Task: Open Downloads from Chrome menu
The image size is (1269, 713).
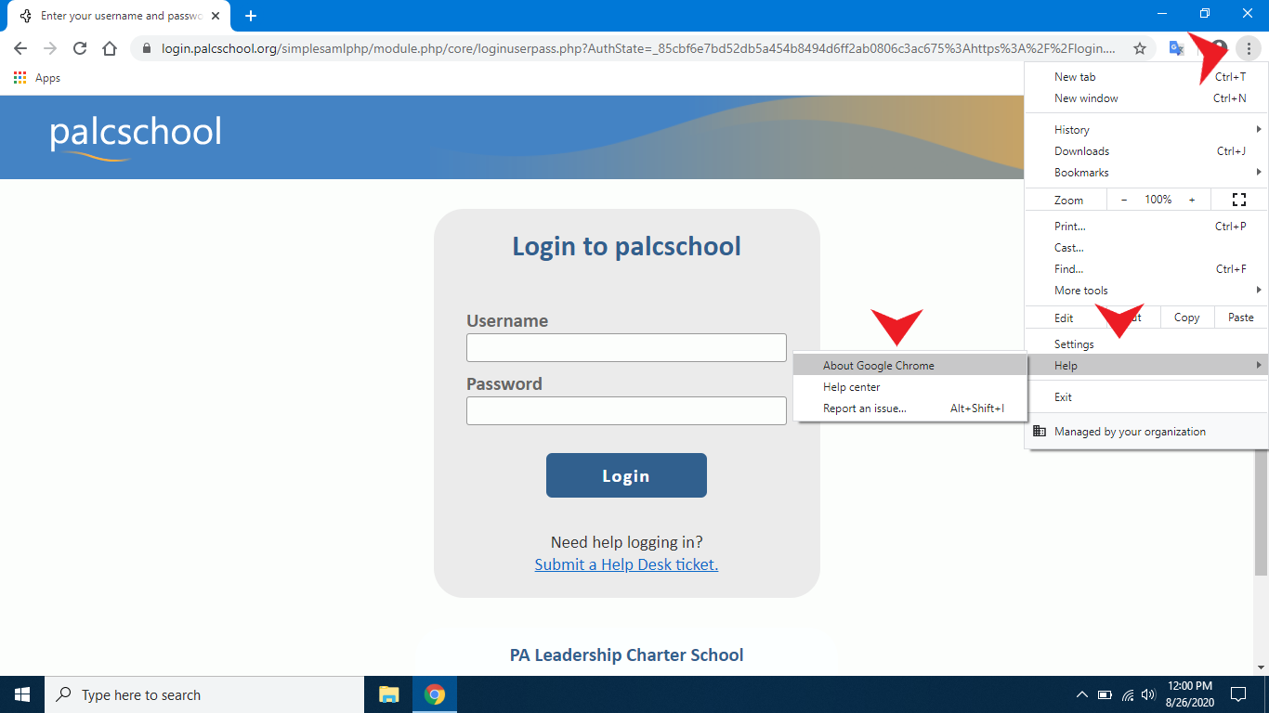Action: pyautogui.click(x=1146, y=151)
